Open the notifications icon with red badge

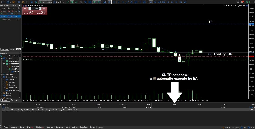click(x=243, y=2)
